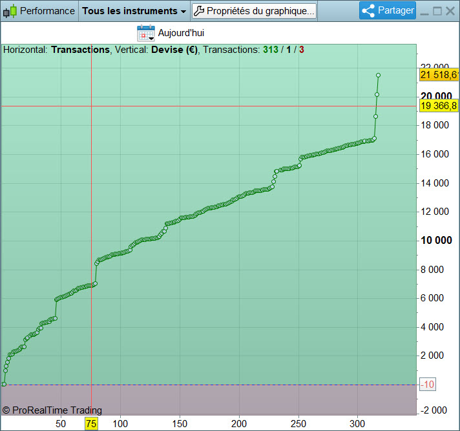Close the Performance window
This screenshot has height=431, width=460.
pyautogui.click(x=450, y=11)
